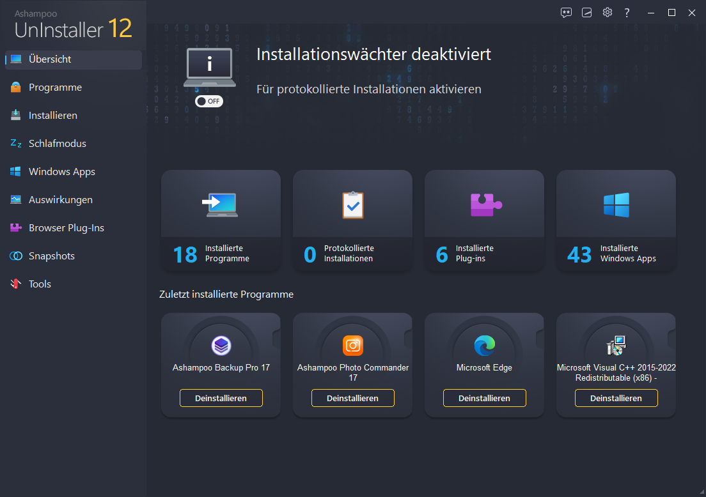706x497 pixels.
Task: Click the Ashampoo Photo Commander 17 icon
Action: [353, 346]
